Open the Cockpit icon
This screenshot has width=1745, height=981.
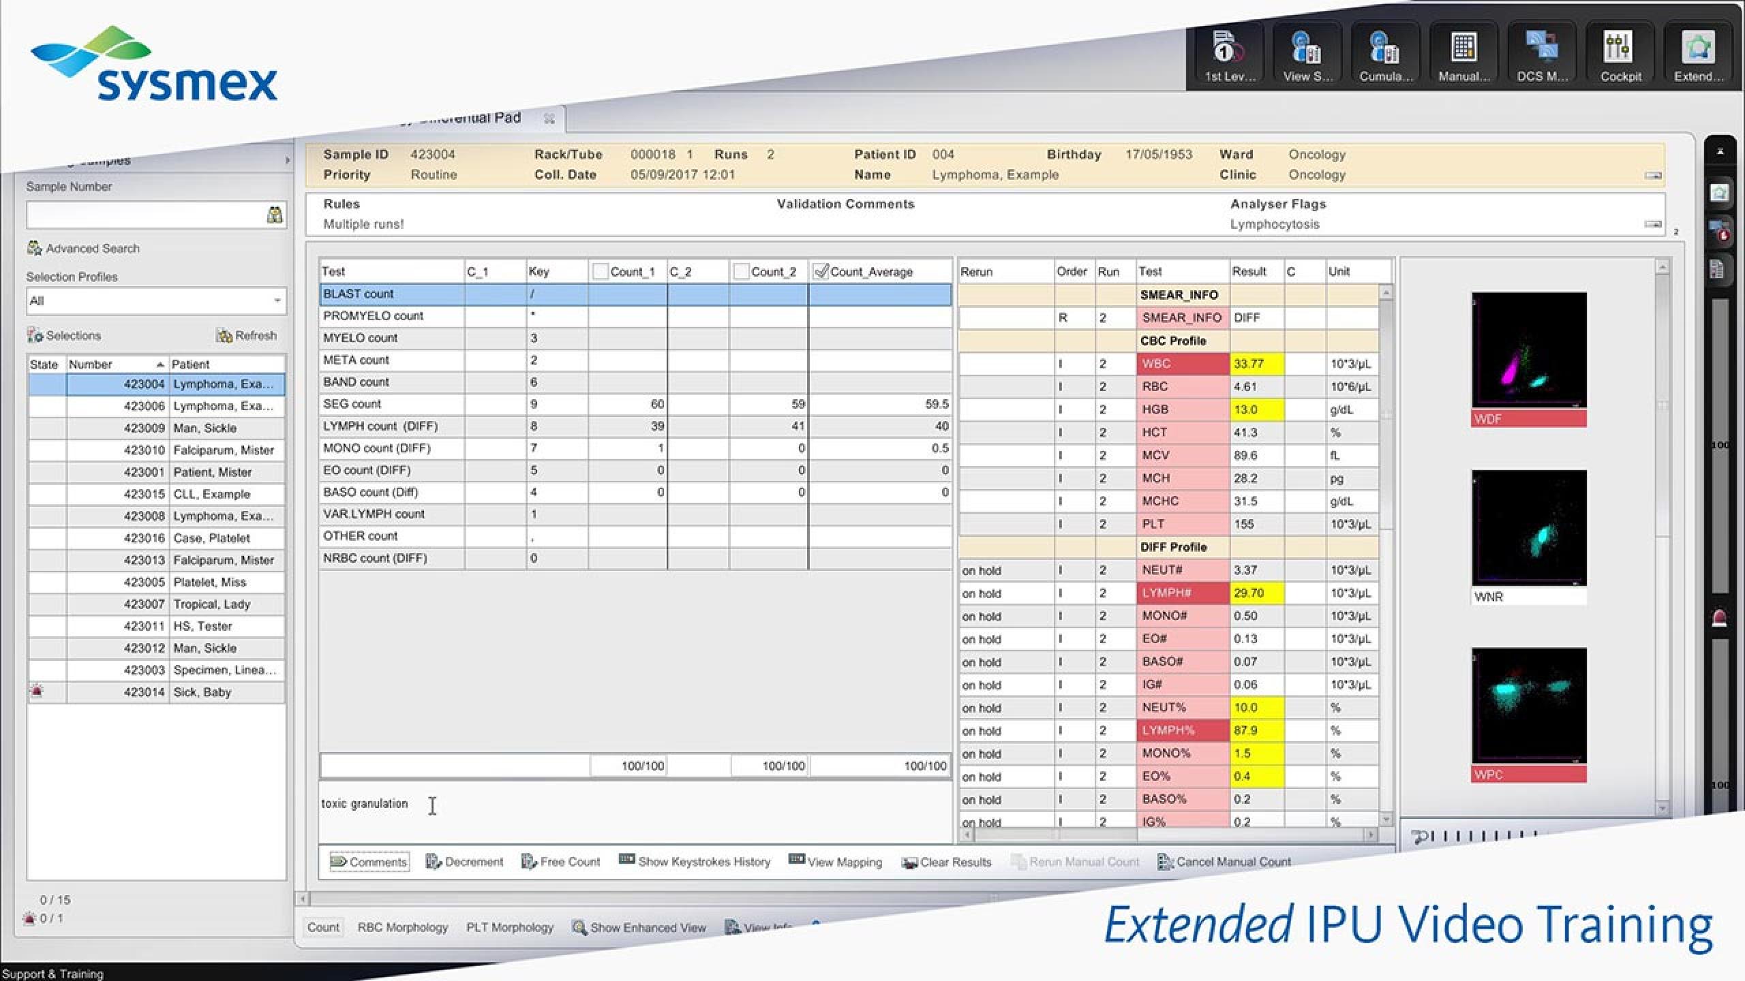(x=1620, y=54)
